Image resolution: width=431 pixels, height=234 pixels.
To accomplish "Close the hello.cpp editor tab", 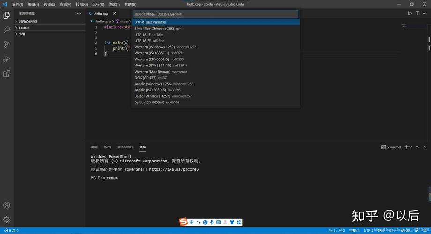I will click(115, 13).
